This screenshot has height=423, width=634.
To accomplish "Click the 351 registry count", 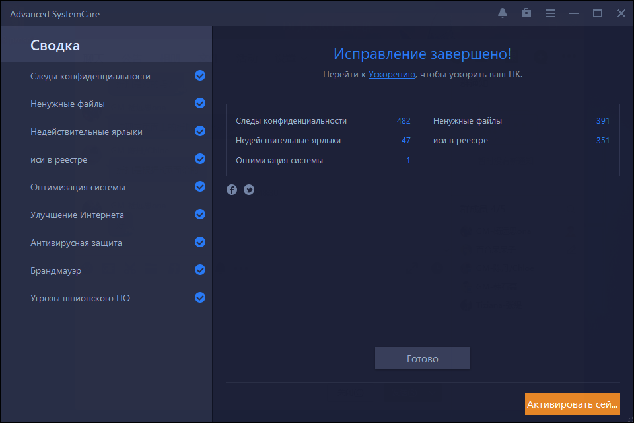I will [602, 141].
